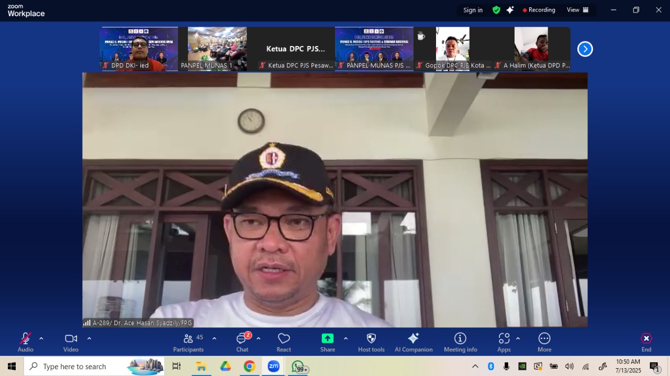This screenshot has width=670, height=376.
Task: Open the Participants panel
Action: click(x=188, y=342)
